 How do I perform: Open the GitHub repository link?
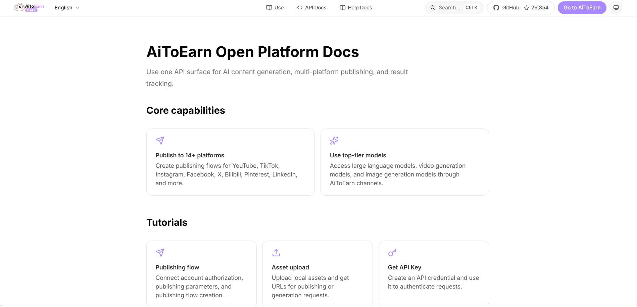521,8
